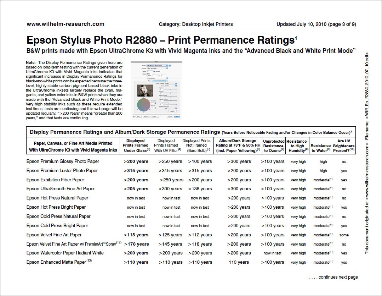Click the "Paper, Canvas, or Fine Art Media" column header
Screen dimensions: 382x296
(73, 147)
